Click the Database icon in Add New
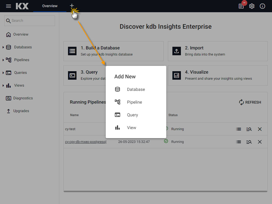 (117, 89)
